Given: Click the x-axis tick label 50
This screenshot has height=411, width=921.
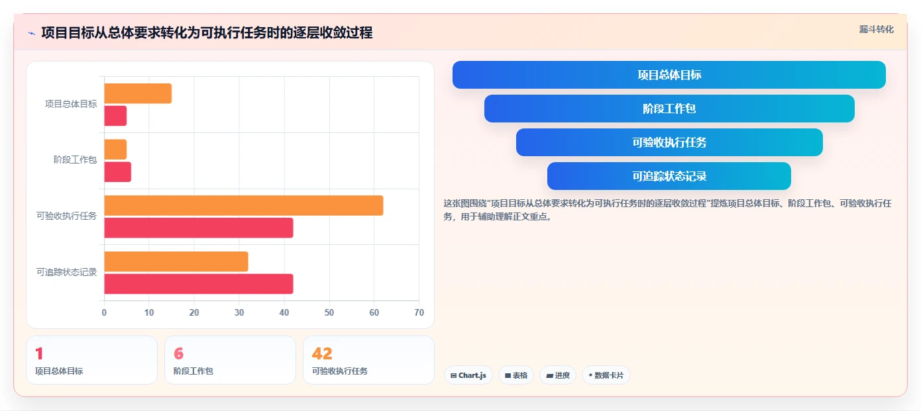Looking at the screenshot, I should click(x=329, y=312).
